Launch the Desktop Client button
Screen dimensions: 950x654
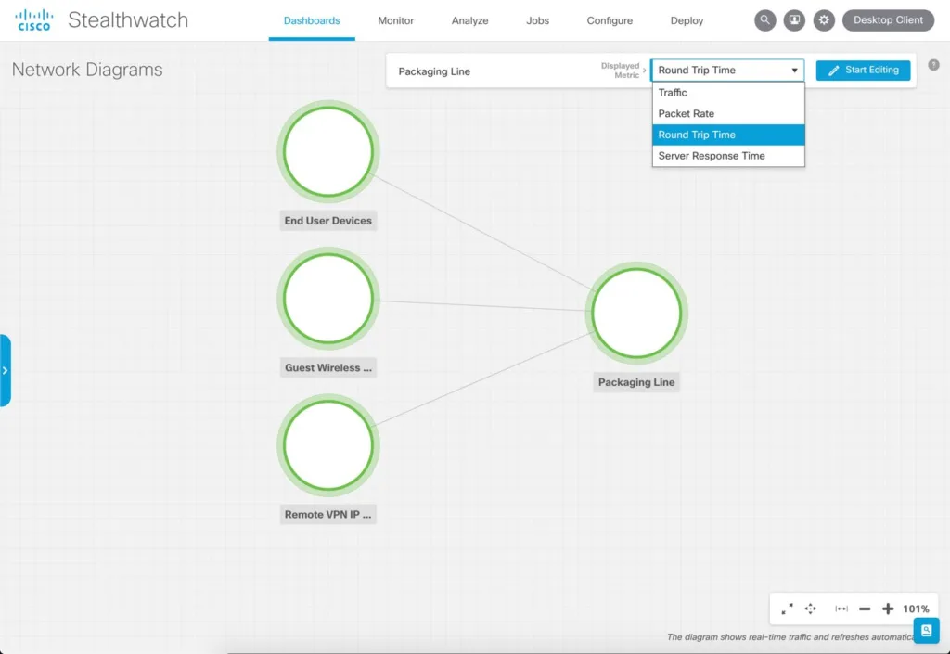pos(888,20)
